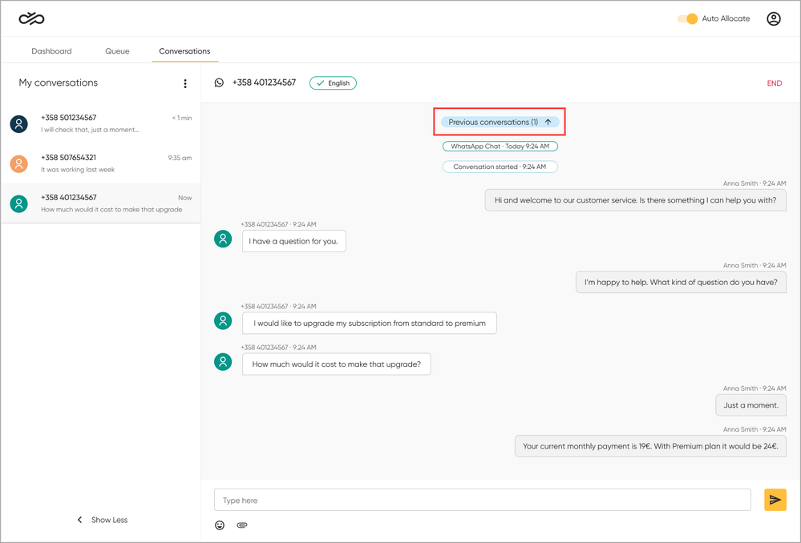Send the message with arrow button

tap(775, 500)
